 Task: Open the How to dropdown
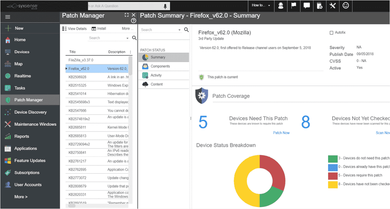point(261,6)
